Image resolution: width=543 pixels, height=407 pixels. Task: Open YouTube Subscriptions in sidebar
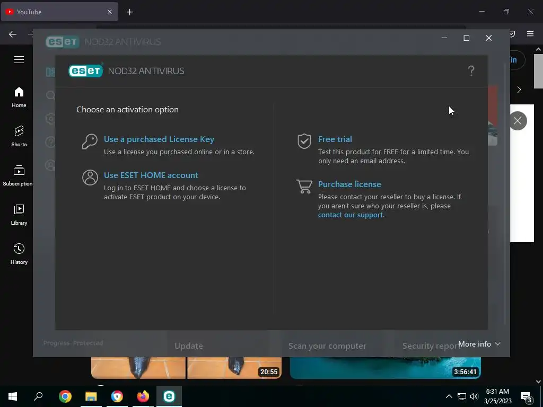[x=17, y=176]
